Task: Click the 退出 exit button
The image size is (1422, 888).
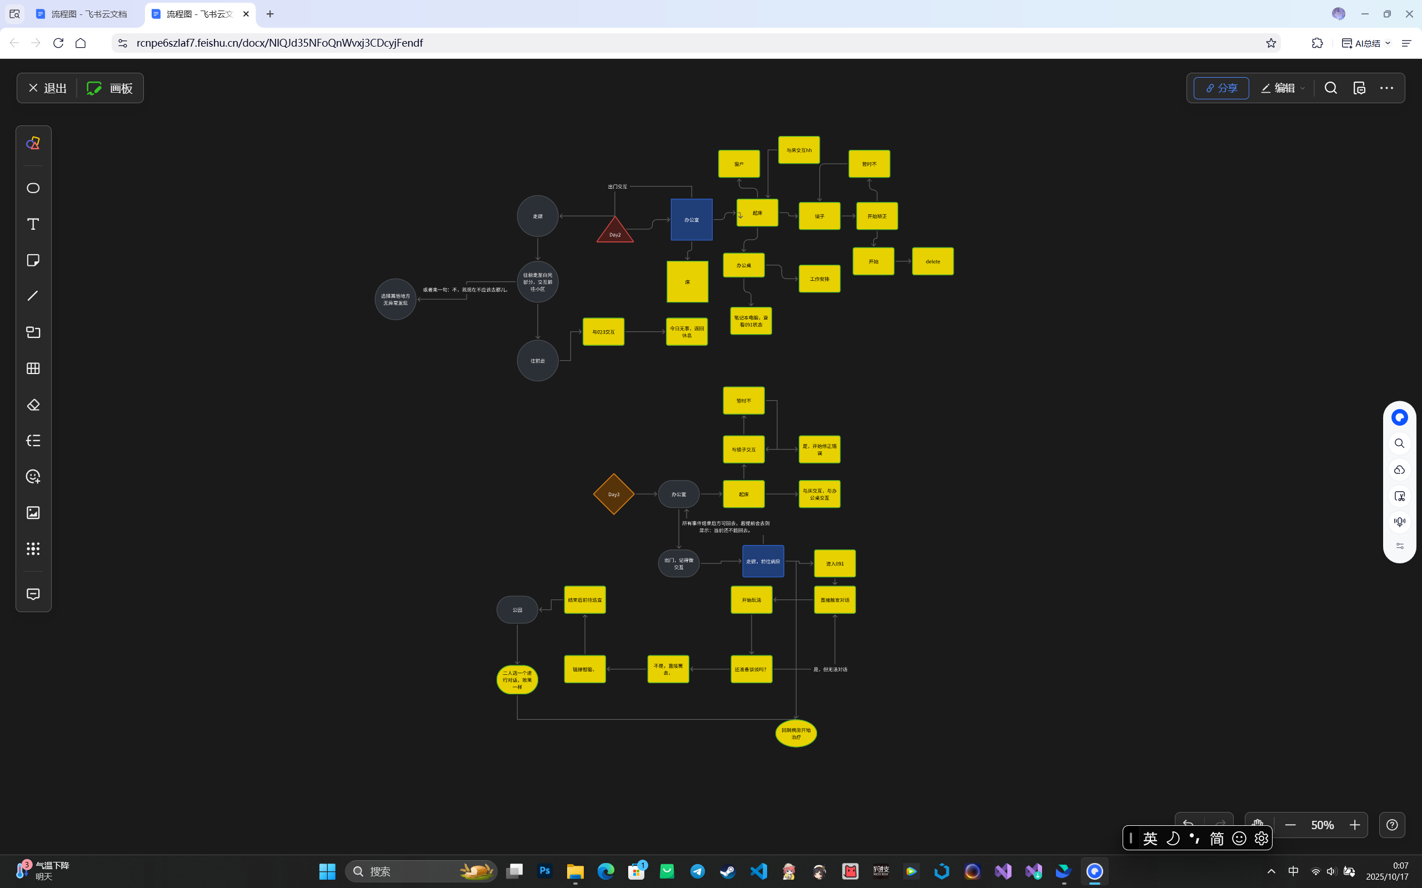Action: point(47,88)
